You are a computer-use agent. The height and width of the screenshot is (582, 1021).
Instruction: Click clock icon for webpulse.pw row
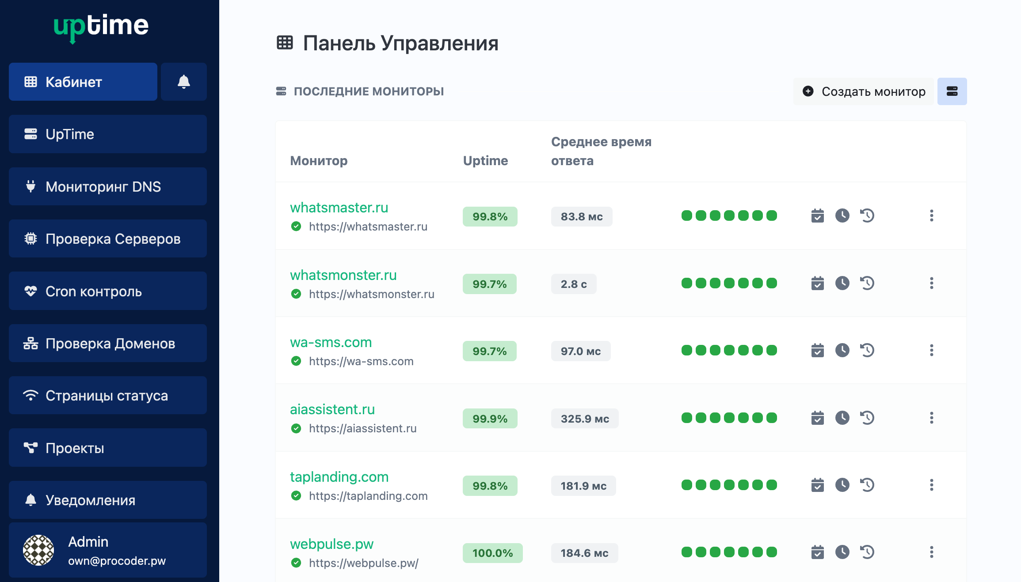pos(842,552)
